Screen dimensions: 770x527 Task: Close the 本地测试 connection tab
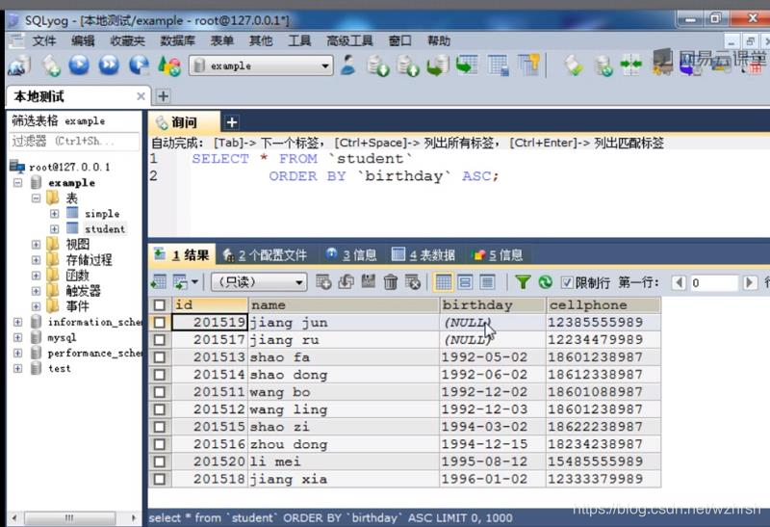click(141, 96)
